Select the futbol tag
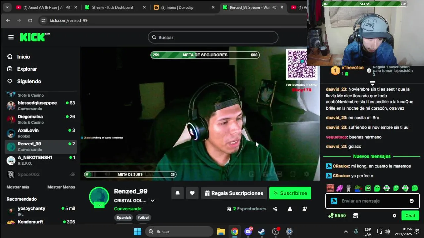Image resolution: width=424 pixels, height=238 pixels. click(143, 218)
